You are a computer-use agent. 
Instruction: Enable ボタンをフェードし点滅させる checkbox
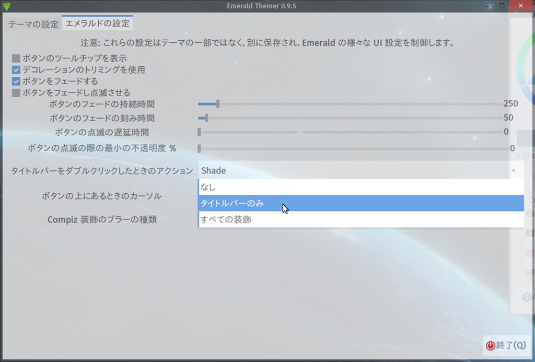16,93
